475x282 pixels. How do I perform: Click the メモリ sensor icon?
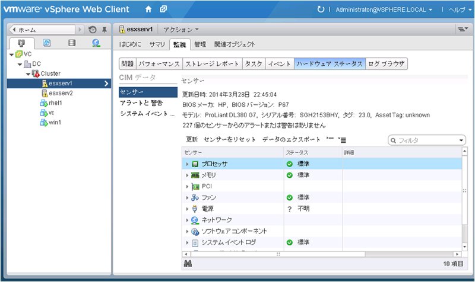point(195,175)
